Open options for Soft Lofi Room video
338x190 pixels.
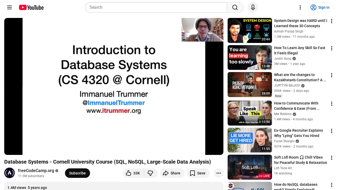pyautogui.click(x=332, y=158)
